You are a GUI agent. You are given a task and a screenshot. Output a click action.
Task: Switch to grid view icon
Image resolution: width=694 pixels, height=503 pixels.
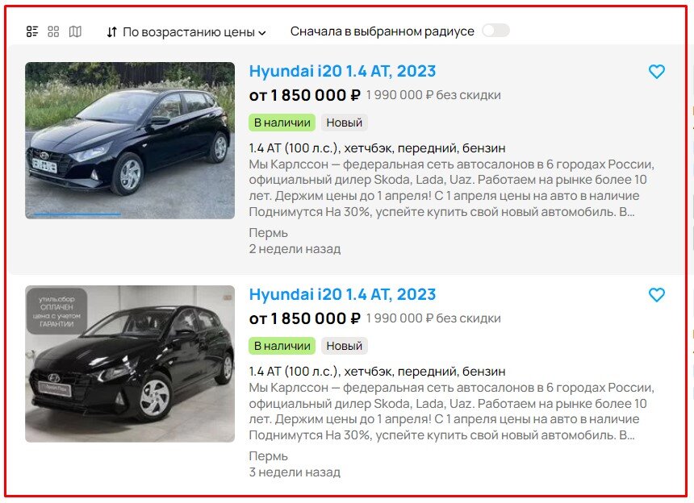pos(53,31)
